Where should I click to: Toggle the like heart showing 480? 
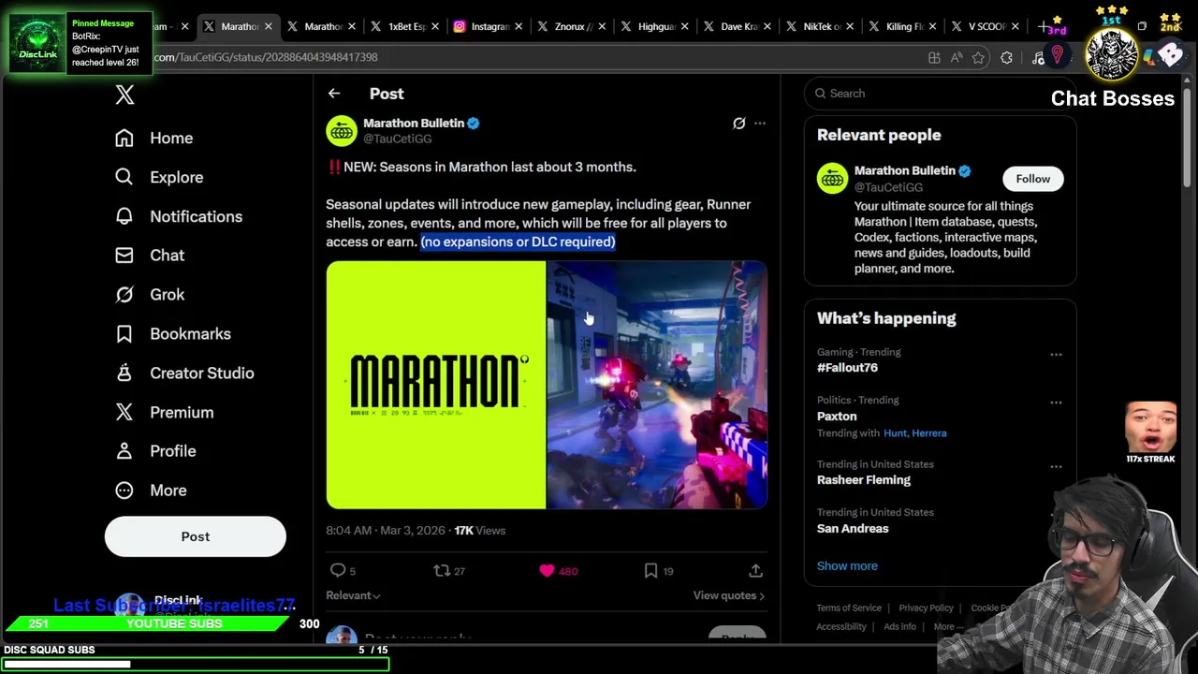click(547, 570)
